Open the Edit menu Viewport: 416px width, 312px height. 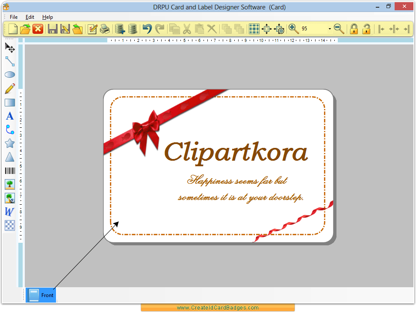(30, 17)
